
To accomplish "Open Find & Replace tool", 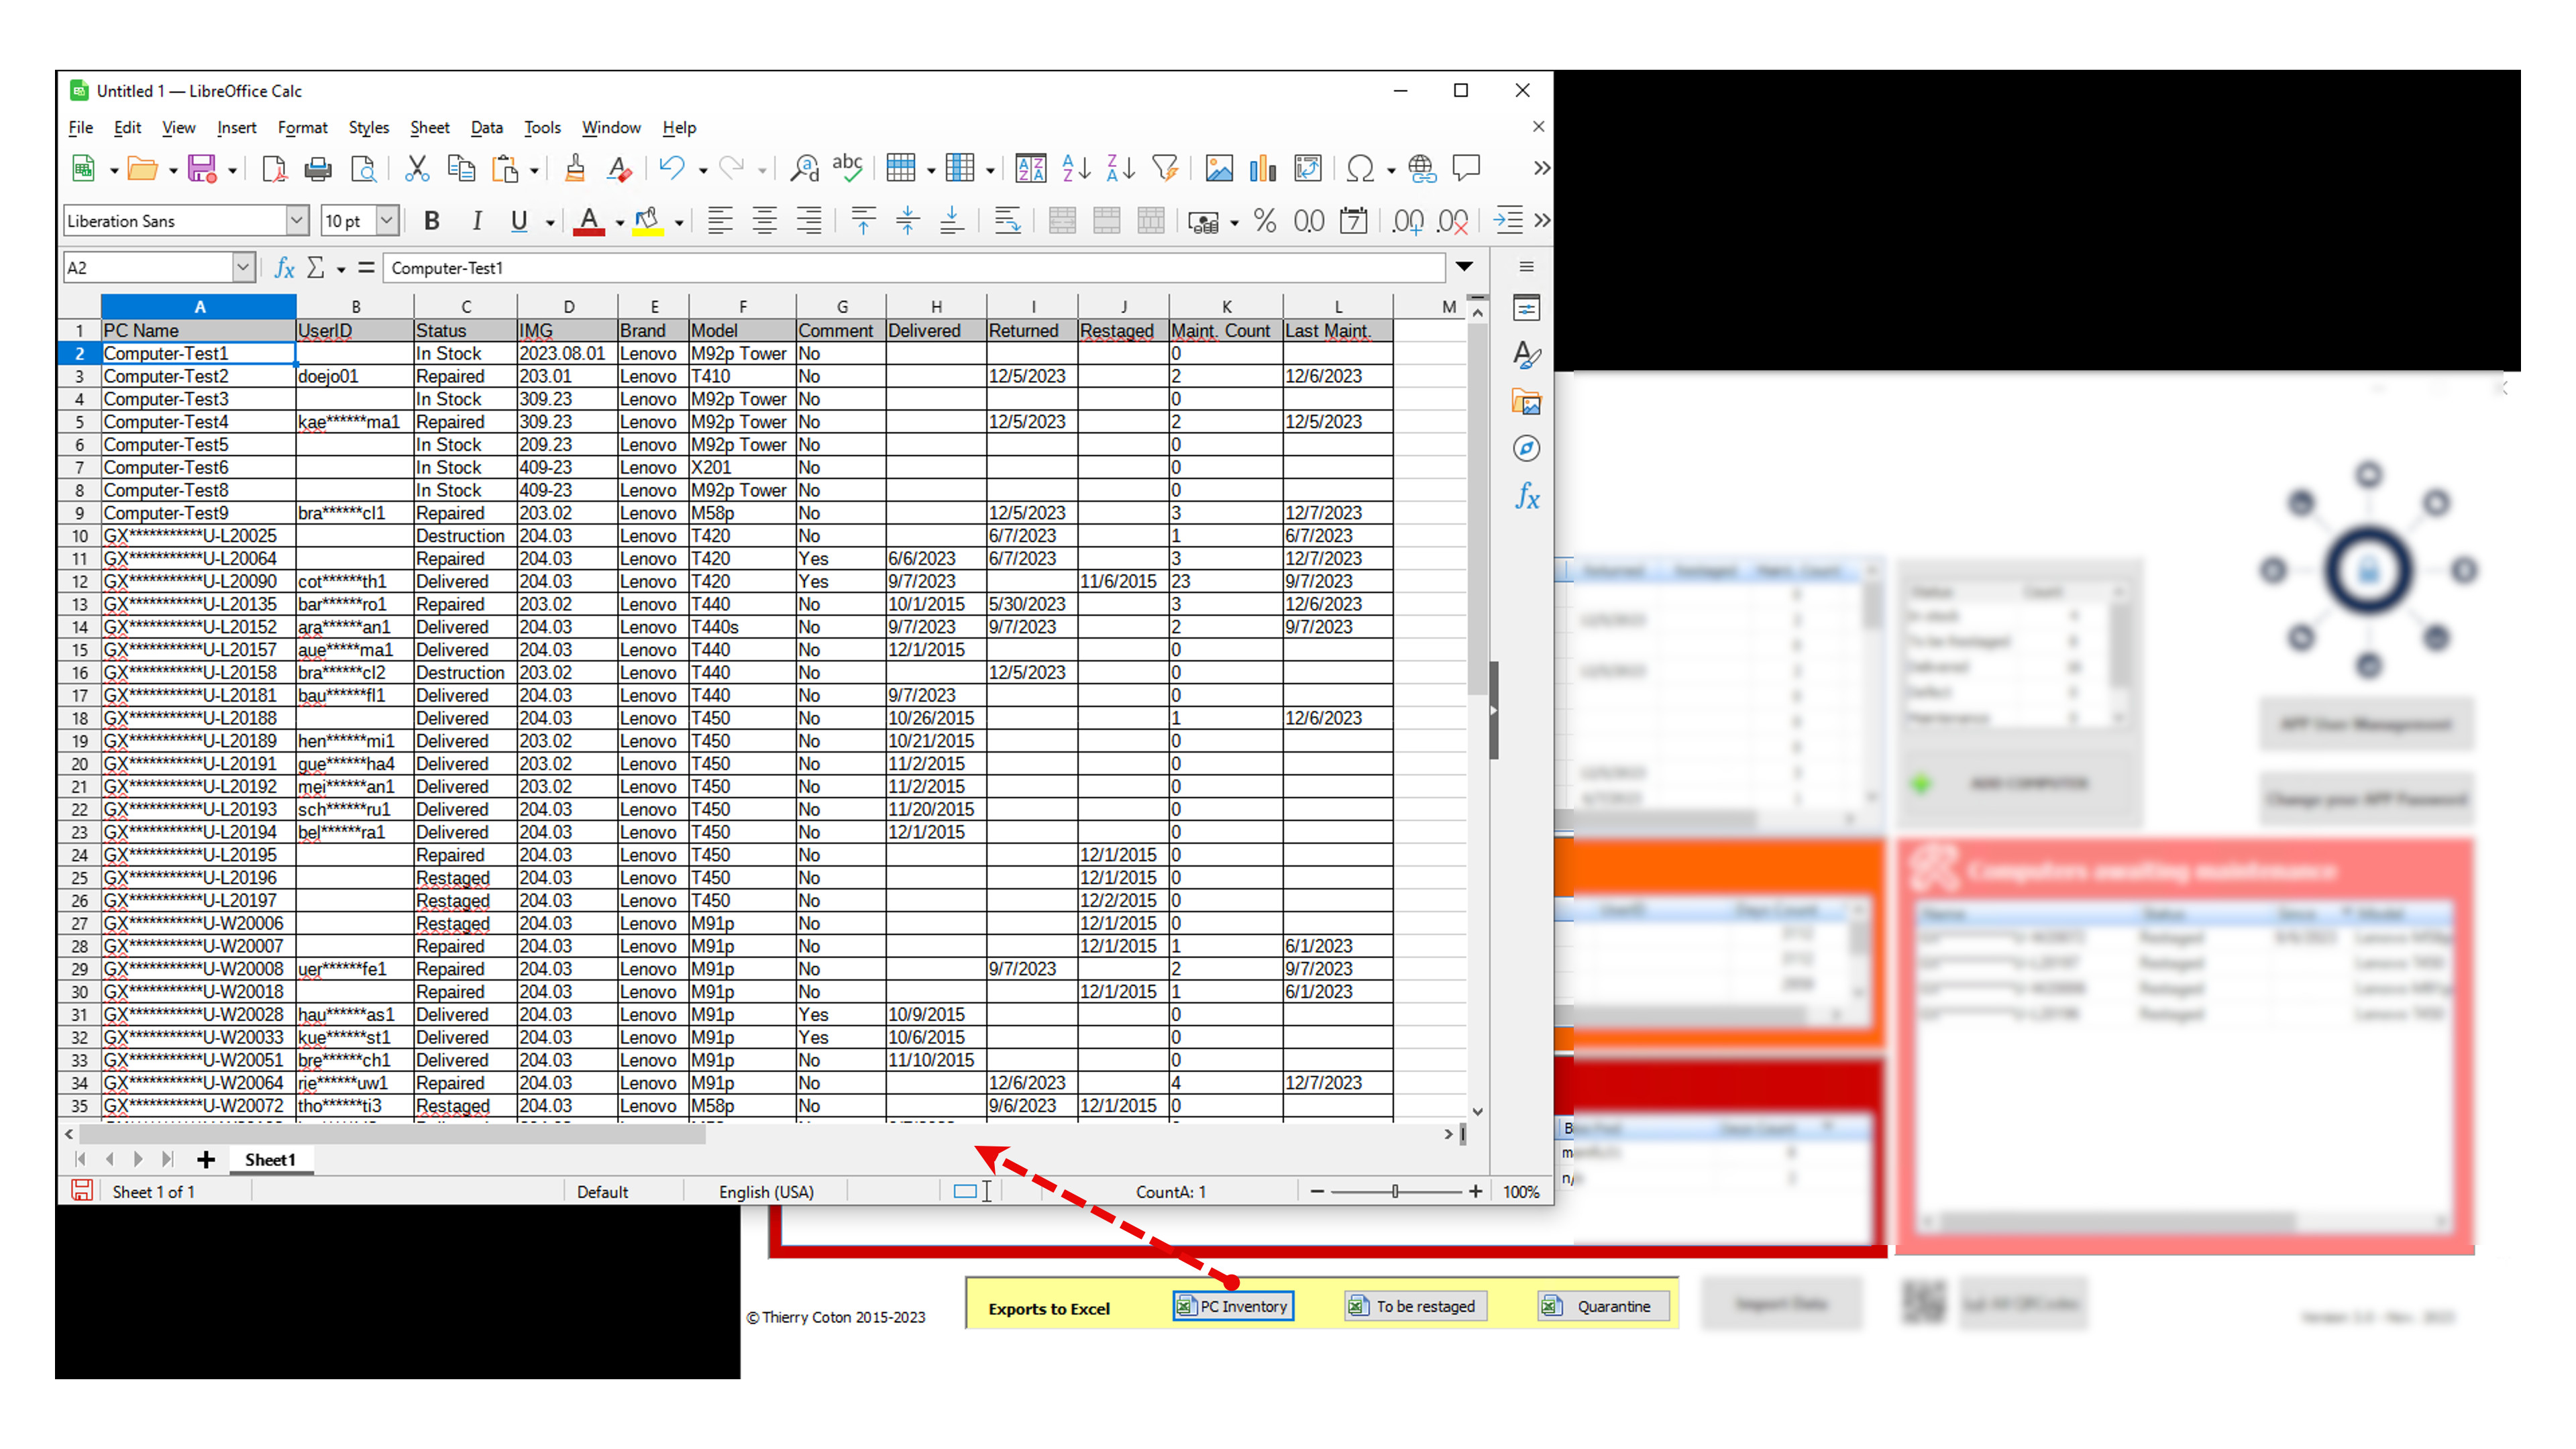I will [803, 169].
